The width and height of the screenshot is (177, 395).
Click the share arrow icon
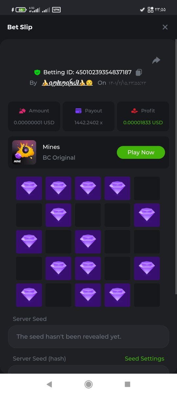(156, 60)
